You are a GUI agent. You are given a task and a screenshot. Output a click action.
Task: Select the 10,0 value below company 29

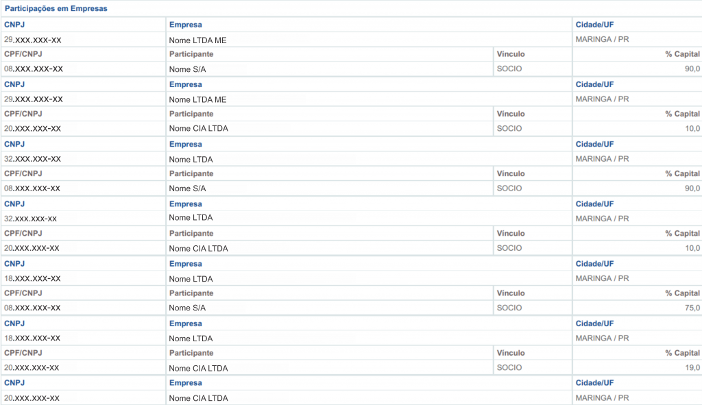click(692, 128)
